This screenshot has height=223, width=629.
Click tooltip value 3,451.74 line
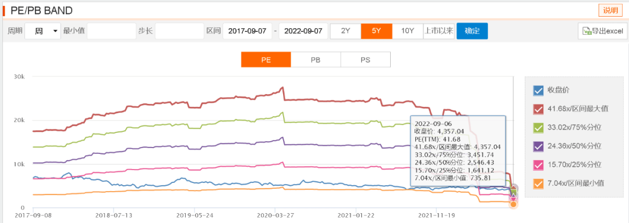(454, 154)
